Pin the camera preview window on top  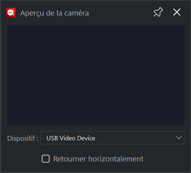(158, 12)
